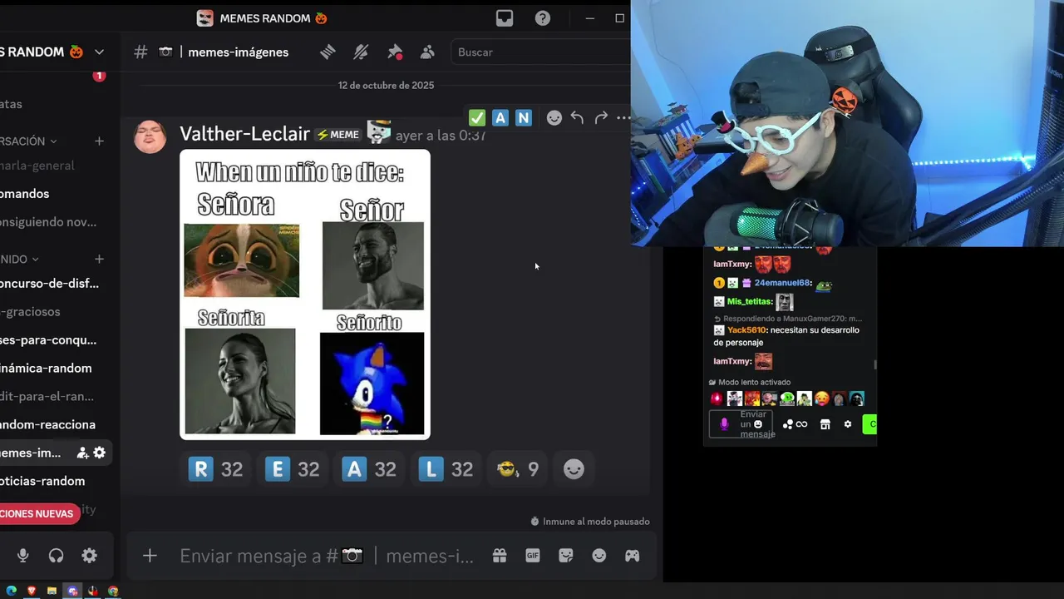This screenshot has width=1064, height=599.
Task: Click the green Chat send button
Action: [869, 424]
